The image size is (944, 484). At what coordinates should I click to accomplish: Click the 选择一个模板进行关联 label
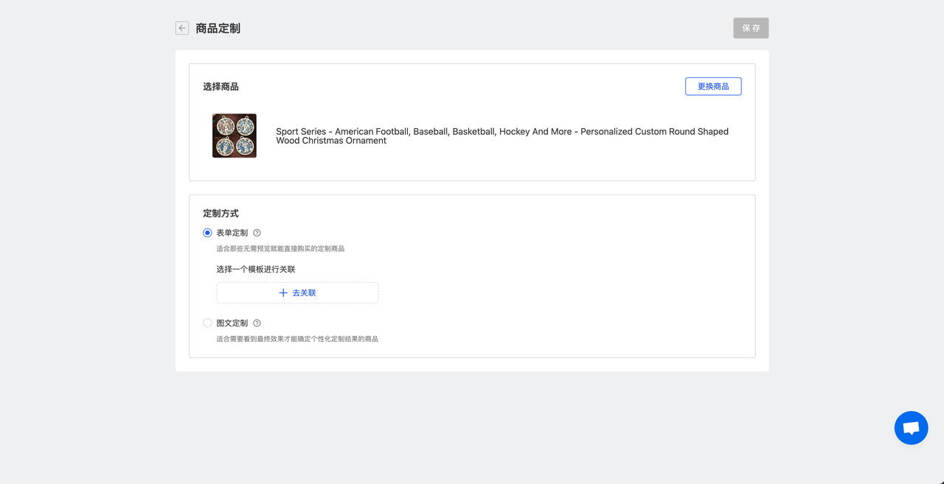click(x=256, y=269)
